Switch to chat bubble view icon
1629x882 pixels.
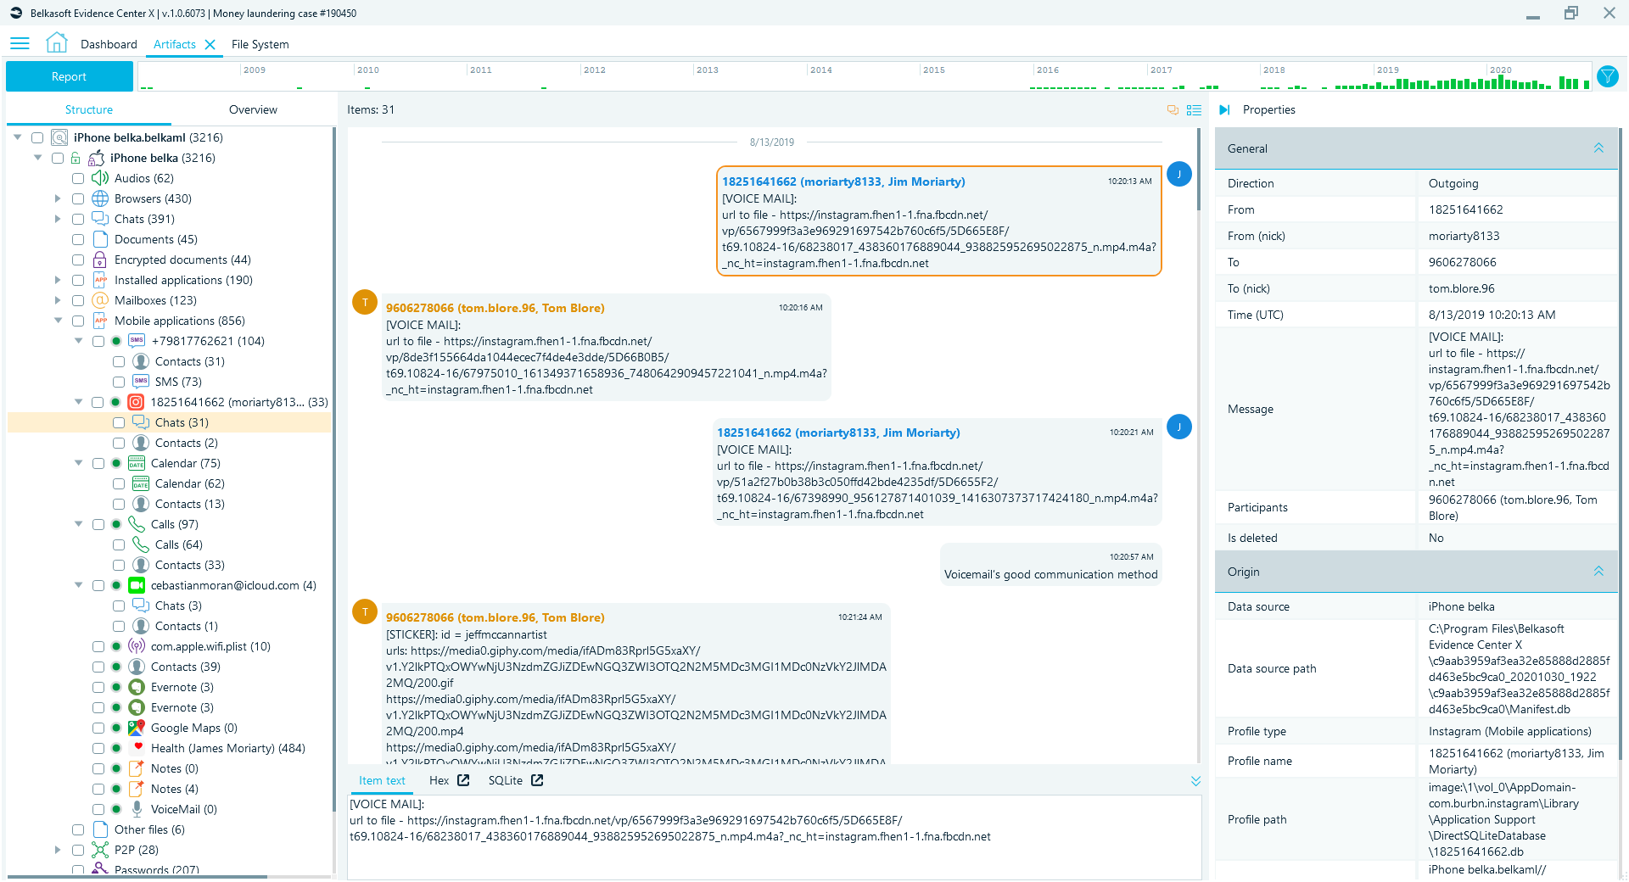coord(1173,109)
